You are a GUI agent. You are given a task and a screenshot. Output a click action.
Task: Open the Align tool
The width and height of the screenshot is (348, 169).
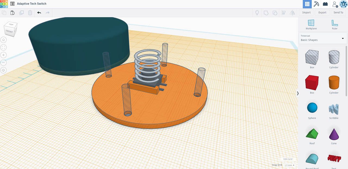(284, 12)
